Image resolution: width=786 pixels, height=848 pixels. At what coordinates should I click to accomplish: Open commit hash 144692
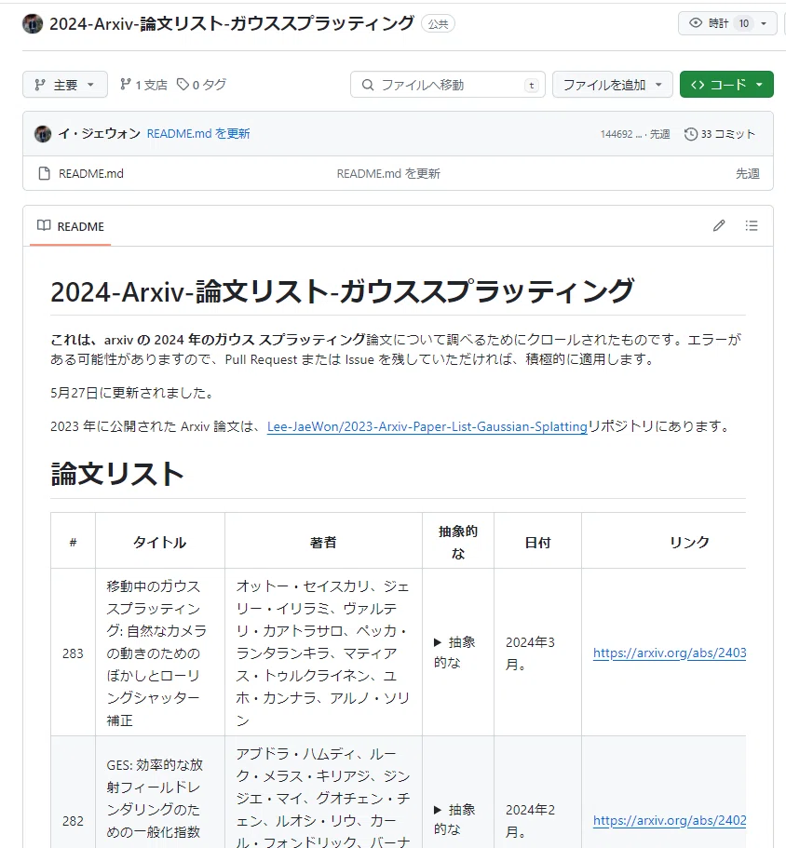(620, 134)
